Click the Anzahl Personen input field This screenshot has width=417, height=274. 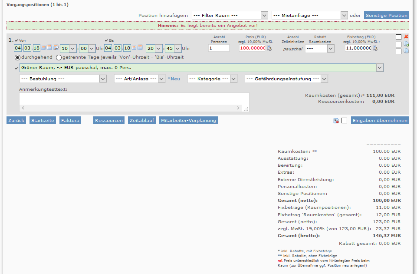(x=219, y=48)
